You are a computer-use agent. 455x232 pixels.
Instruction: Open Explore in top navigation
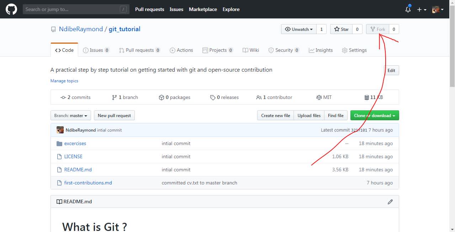231,9
